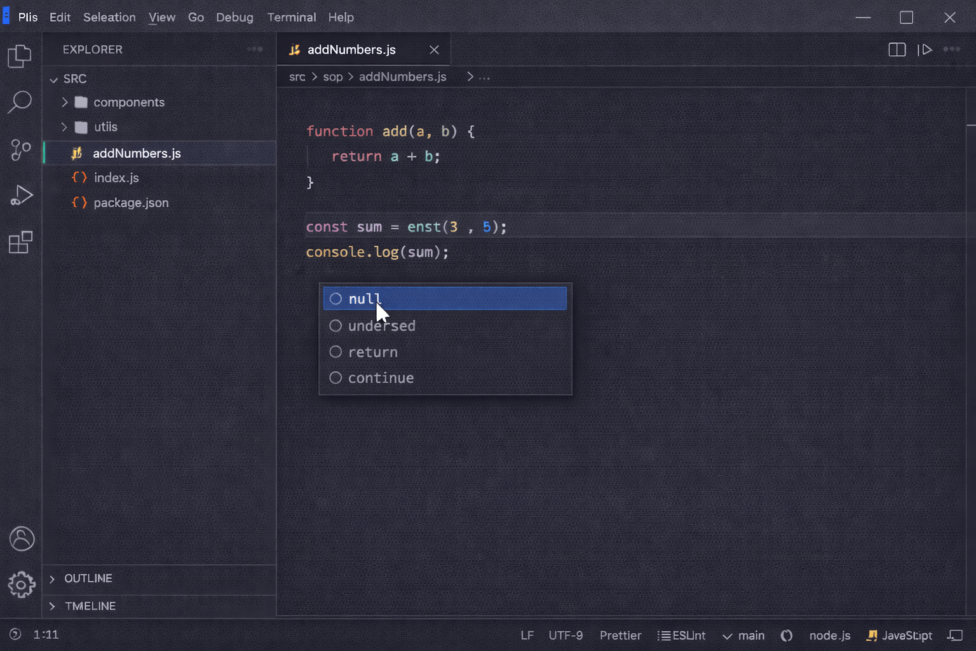Open Search in the activity bar
This screenshot has height=651, width=976.
pos(21,101)
